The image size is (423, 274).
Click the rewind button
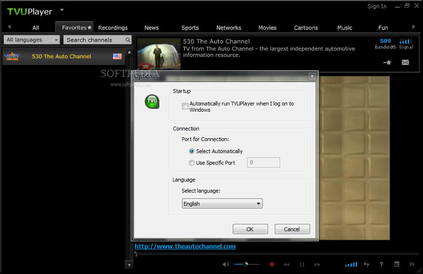[x=286, y=264]
